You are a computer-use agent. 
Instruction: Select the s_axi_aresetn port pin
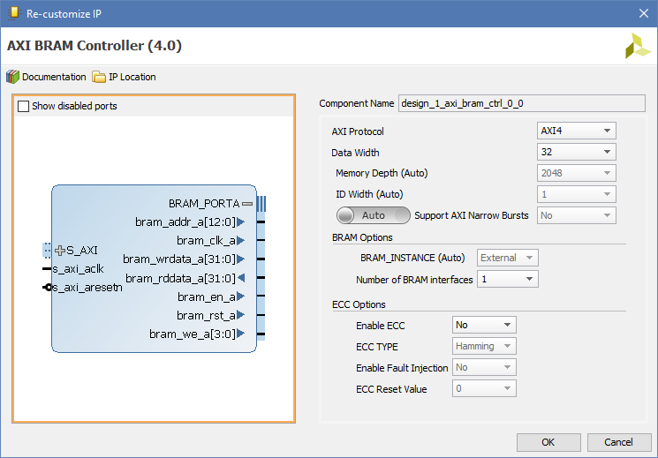point(49,288)
